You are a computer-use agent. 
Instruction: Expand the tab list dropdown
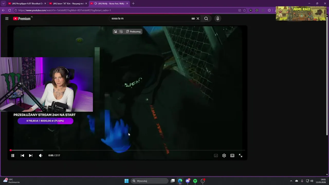click(3, 4)
